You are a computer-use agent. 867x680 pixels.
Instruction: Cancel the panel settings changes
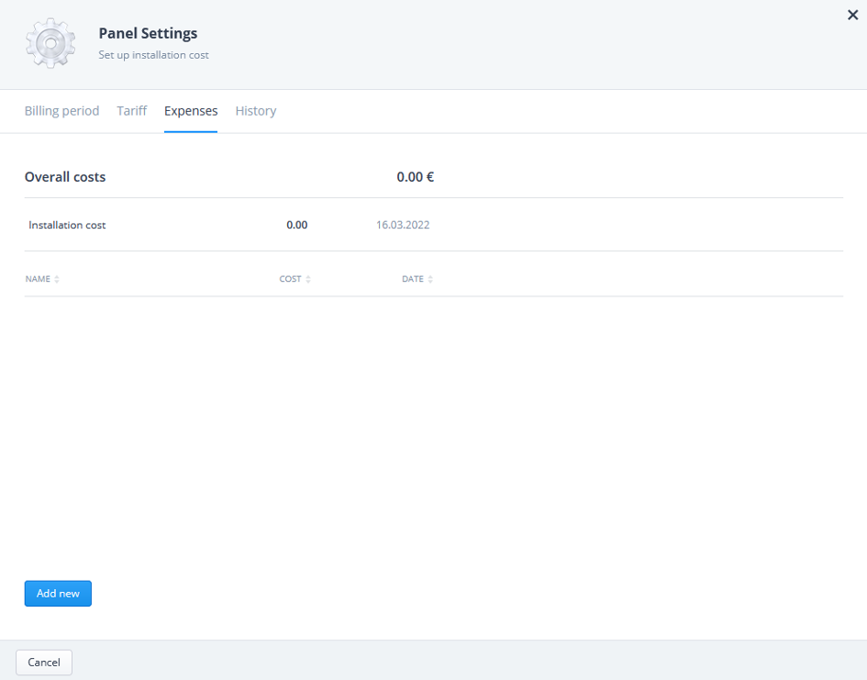pyautogui.click(x=44, y=663)
